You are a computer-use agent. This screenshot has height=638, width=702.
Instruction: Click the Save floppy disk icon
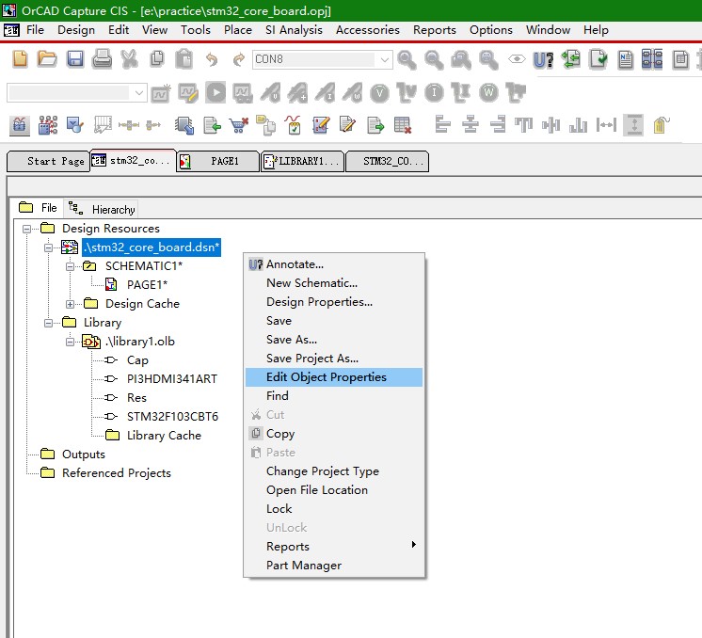(x=74, y=59)
